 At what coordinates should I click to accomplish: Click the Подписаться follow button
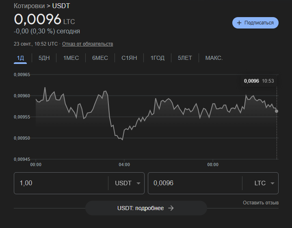pos(255,23)
